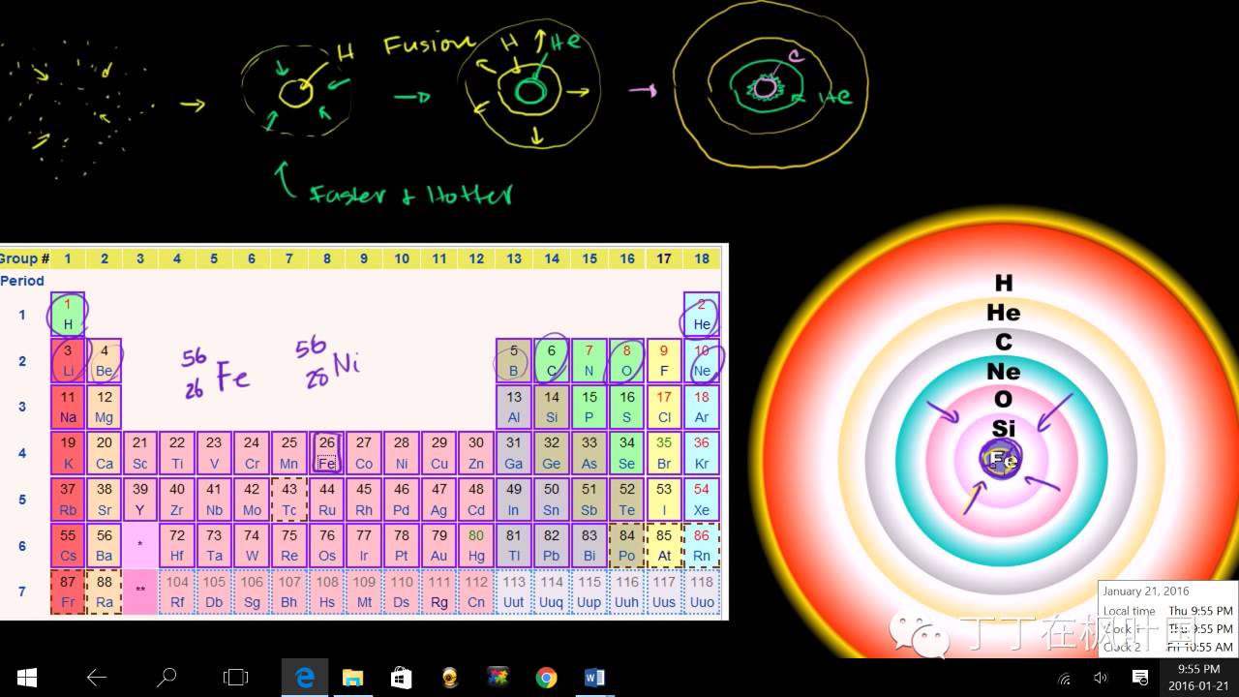Open the yellow round-face app in taskbar
This screenshot has height=697, width=1239.
pyautogui.click(x=449, y=678)
